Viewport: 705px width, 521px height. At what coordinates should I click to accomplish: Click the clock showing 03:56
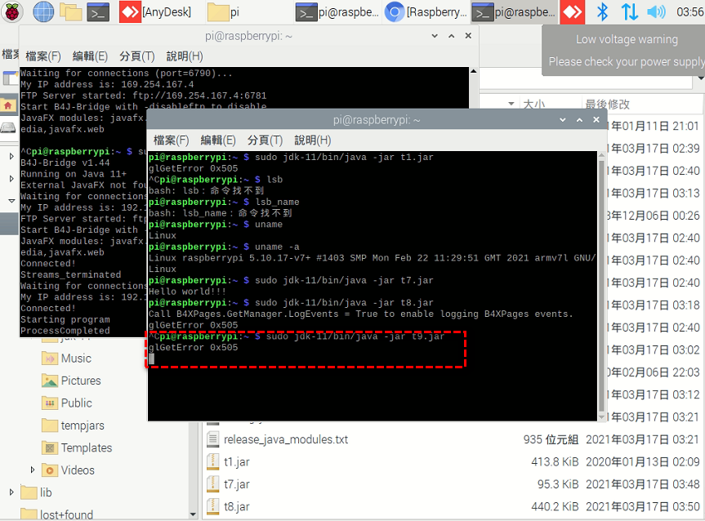[689, 12]
